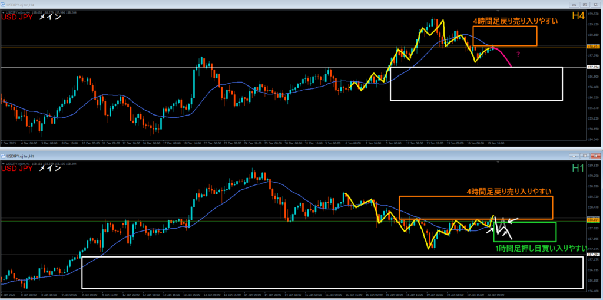This screenshot has height=300, width=603.
Task: Click the 157.294 price label on H4 axis
Action: (x=593, y=67)
